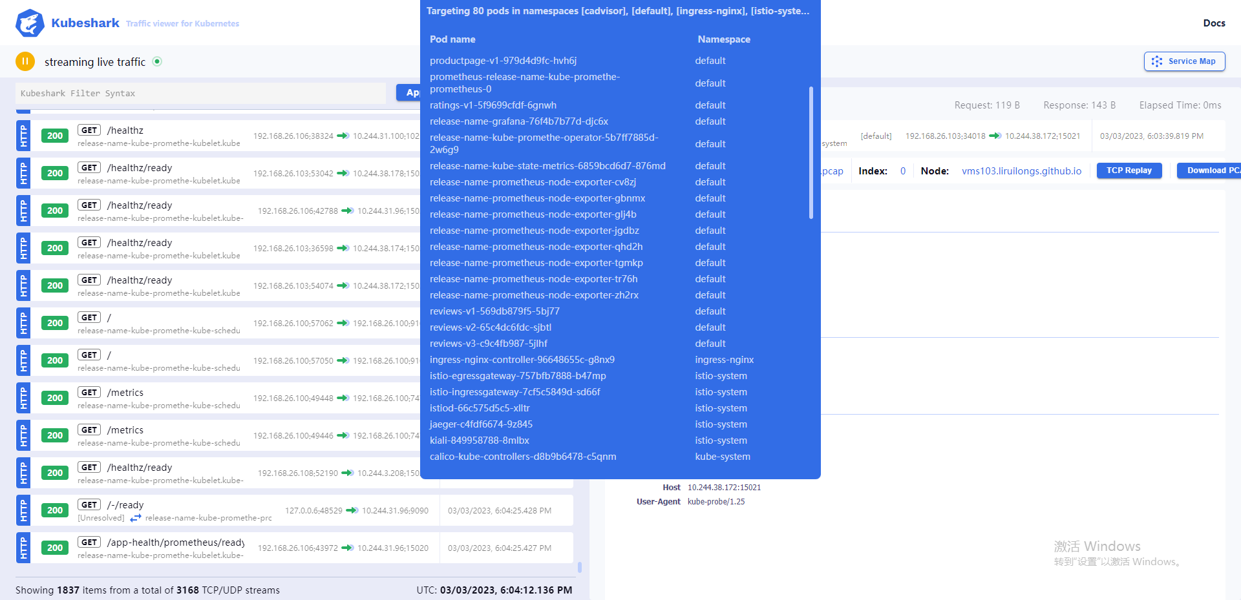Open the Service Map view

pos(1184,61)
